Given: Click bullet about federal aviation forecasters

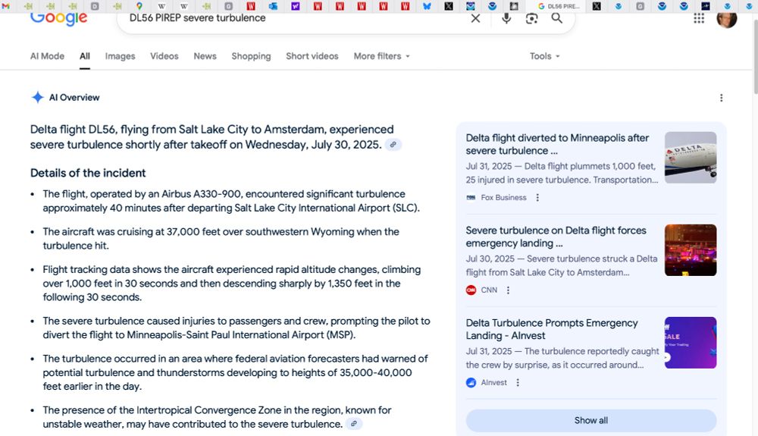Looking at the screenshot, I should click(235, 372).
